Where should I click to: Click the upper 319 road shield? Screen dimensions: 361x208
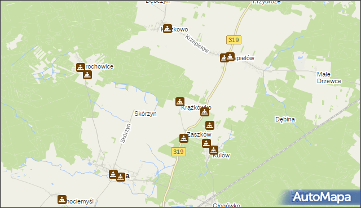[x=234, y=40]
